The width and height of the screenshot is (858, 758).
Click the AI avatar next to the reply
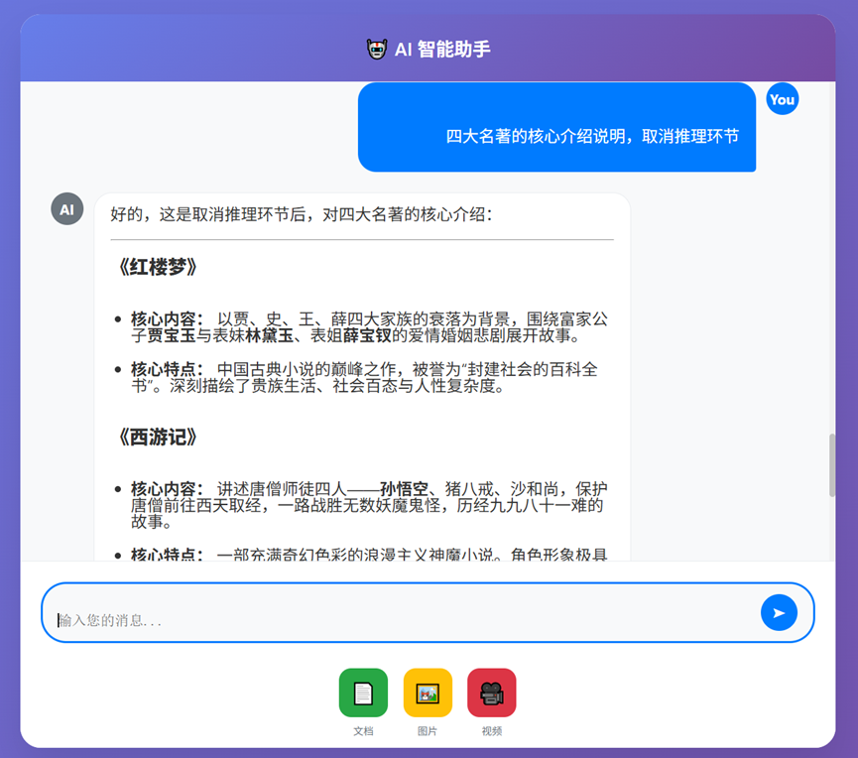coord(66,208)
